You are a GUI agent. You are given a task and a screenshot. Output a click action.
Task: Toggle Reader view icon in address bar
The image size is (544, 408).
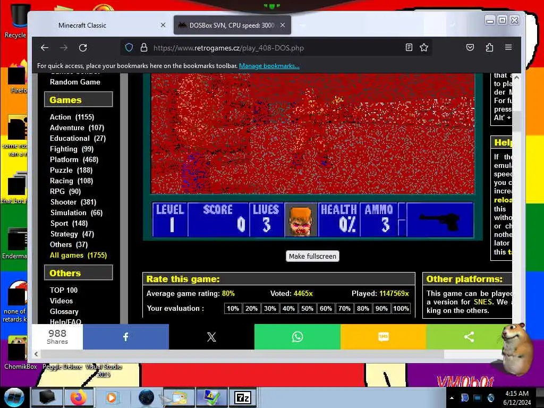click(x=409, y=47)
